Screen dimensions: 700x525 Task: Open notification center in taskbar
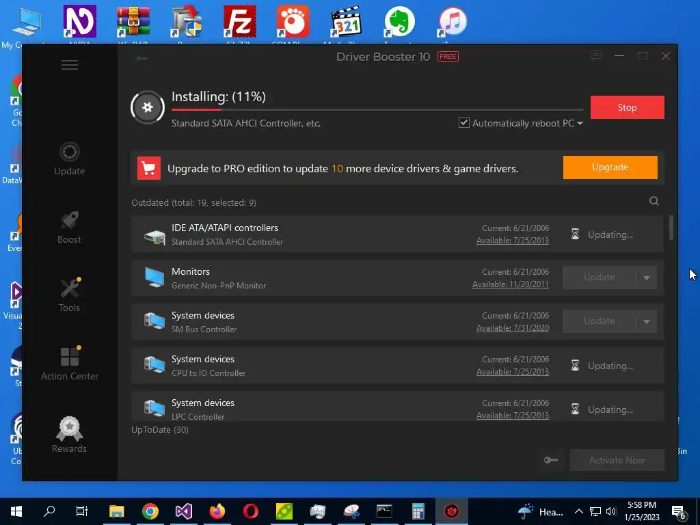tap(679, 512)
